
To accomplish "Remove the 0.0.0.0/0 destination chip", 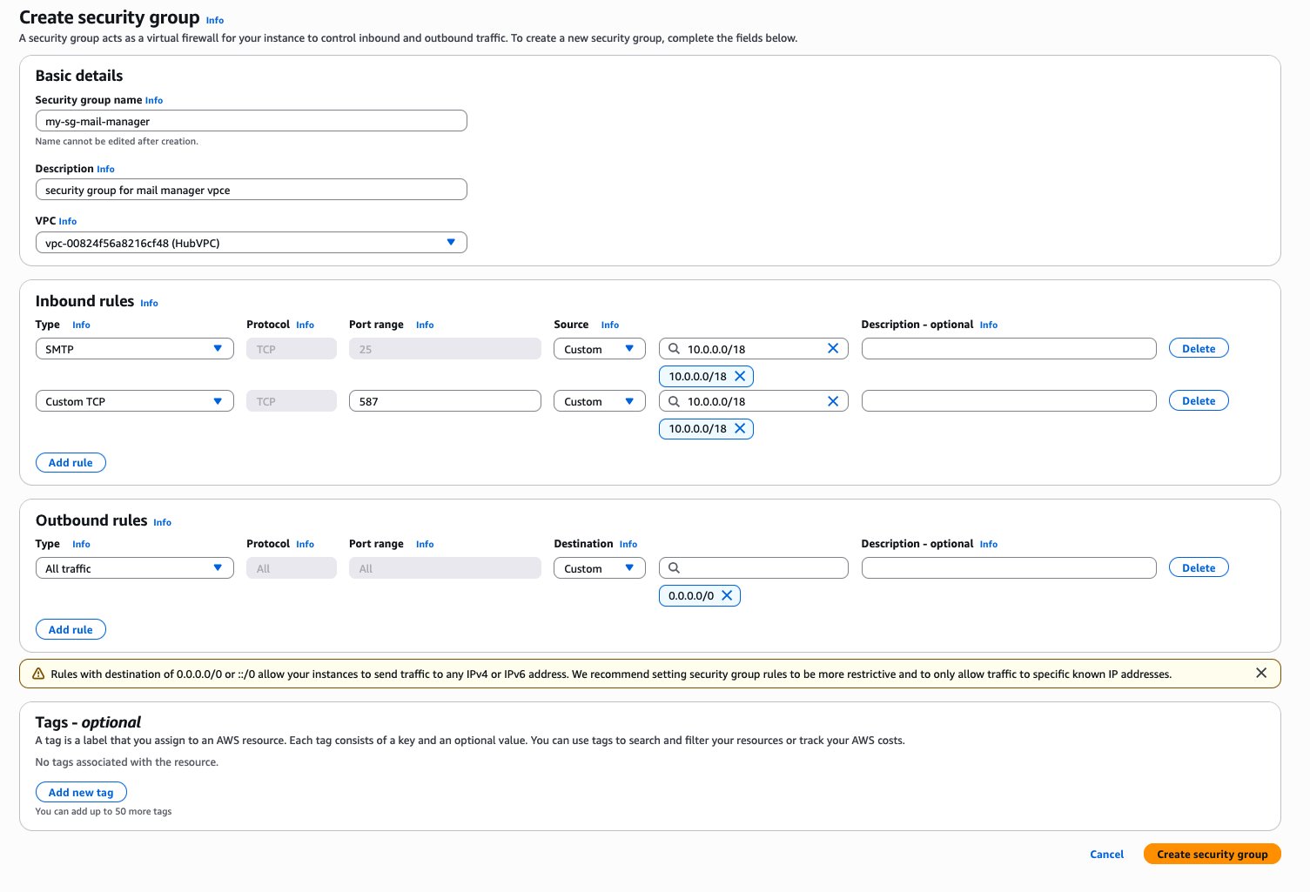I will (727, 596).
